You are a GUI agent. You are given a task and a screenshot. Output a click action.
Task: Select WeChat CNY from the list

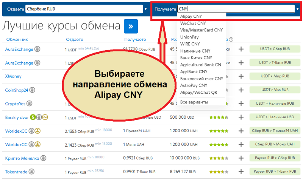point(193,23)
